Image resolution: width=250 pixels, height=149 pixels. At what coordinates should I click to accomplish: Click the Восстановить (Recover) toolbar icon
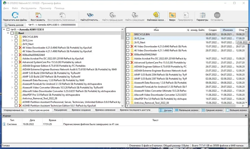[x=38, y=15]
